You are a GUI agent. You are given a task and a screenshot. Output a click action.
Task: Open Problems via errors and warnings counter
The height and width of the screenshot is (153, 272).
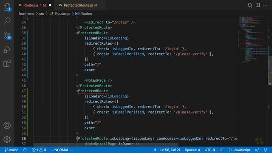click(39, 150)
